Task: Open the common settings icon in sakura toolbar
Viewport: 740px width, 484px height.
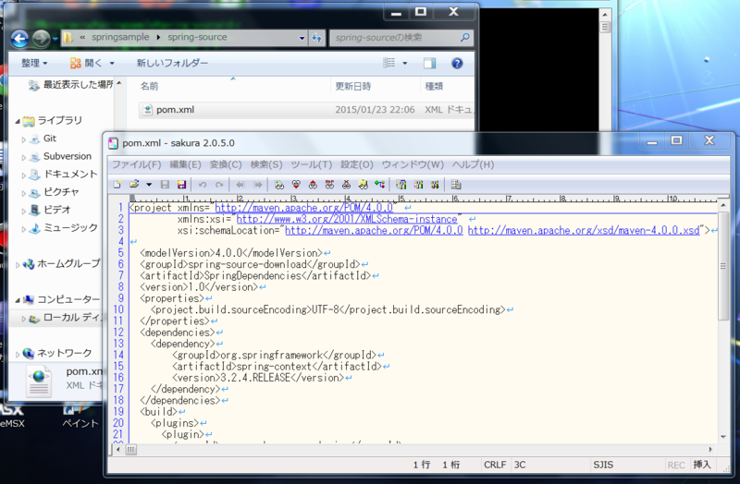Action: pos(435,184)
